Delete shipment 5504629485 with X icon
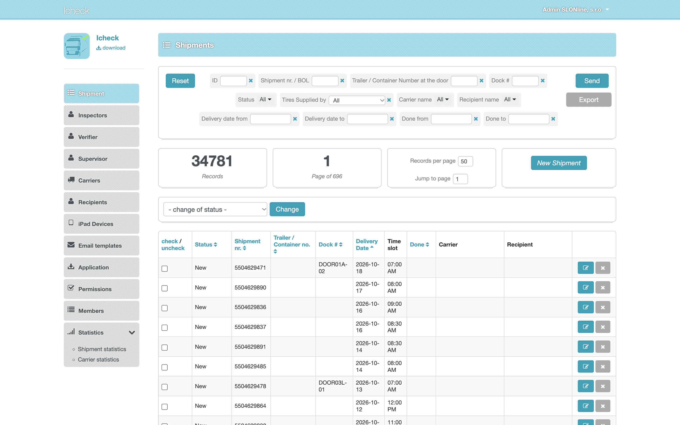Screen dimensions: 680x425 (x=603, y=366)
